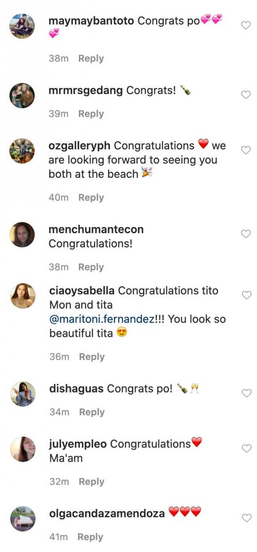Viewport: 257px width, 552px height.
Task: Reply to ciaoysabella's comment
Action: pos(92,357)
